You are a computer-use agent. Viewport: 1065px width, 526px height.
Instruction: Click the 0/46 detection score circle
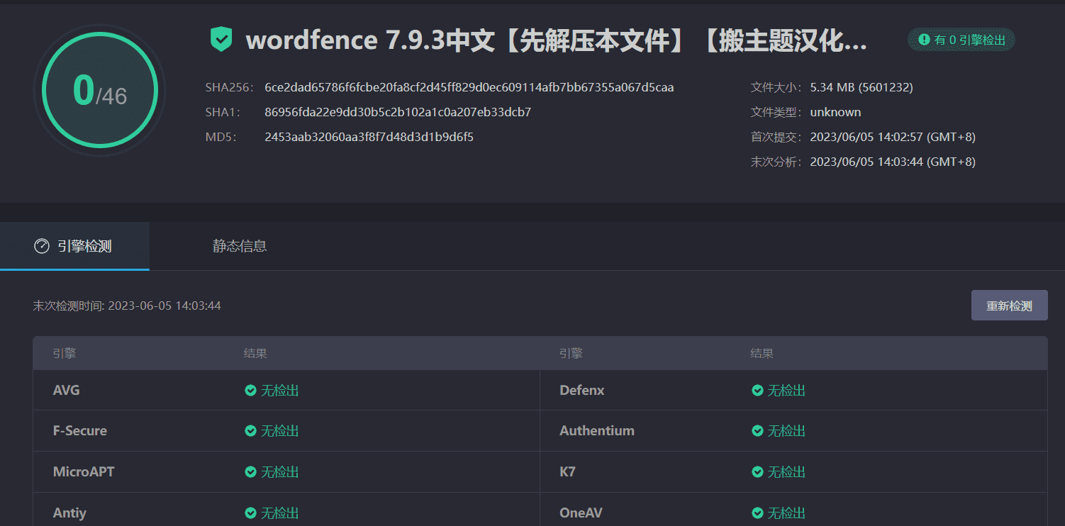point(99,90)
